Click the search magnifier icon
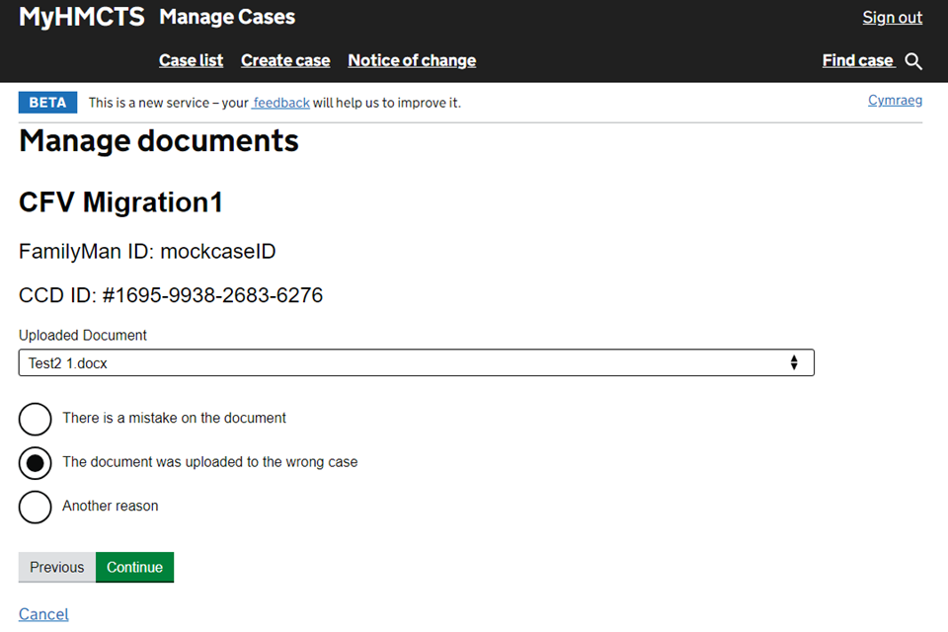 tap(913, 61)
